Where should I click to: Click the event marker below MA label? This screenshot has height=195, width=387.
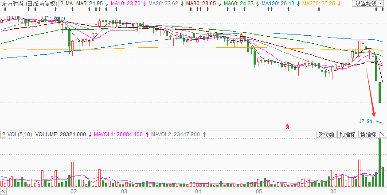coord(72,9)
